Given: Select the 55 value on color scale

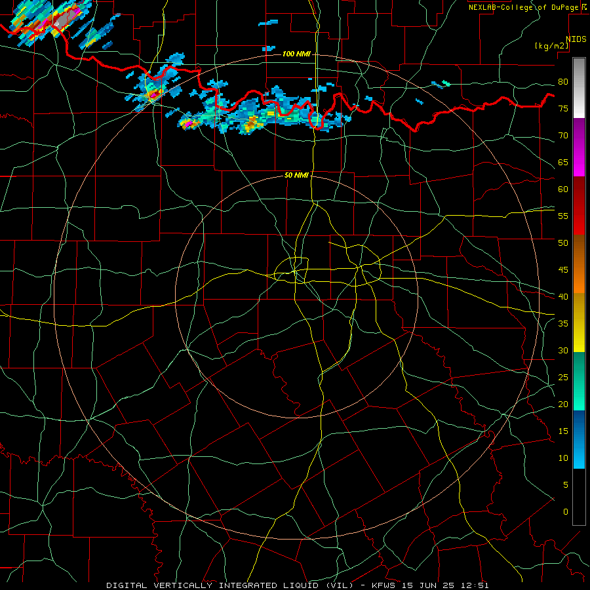Looking at the screenshot, I should point(563,216).
